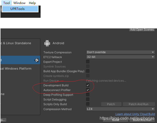157x123 pixels.
Task: Click the 'Compression Method' label
Action: (58, 109)
